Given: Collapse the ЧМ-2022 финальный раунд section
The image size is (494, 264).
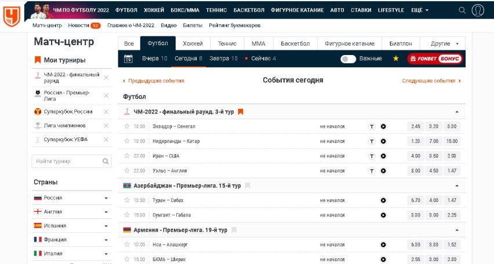Looking at the screenshot, I should click(x=457, y=112).
